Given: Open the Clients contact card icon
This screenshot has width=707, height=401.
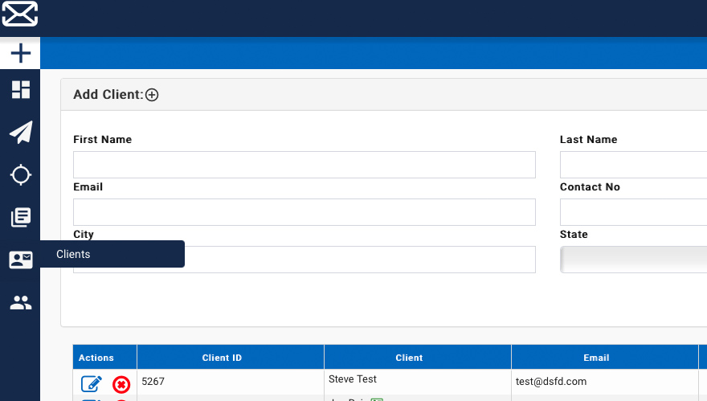Looking at the screenshot, I should 21,260.
